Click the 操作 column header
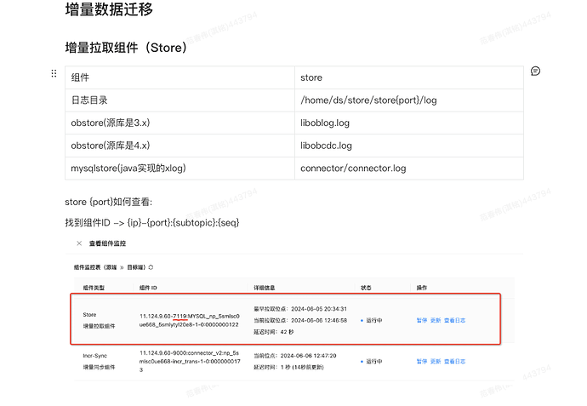This screenshot has height=406, width=587. pos(421,288)
